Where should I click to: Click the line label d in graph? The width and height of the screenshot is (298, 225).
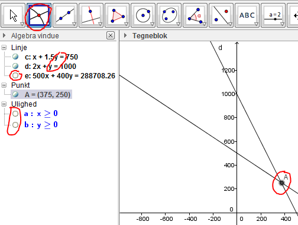(221, 48)
